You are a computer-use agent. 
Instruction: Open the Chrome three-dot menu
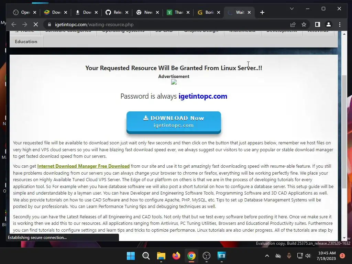(340, 24)
